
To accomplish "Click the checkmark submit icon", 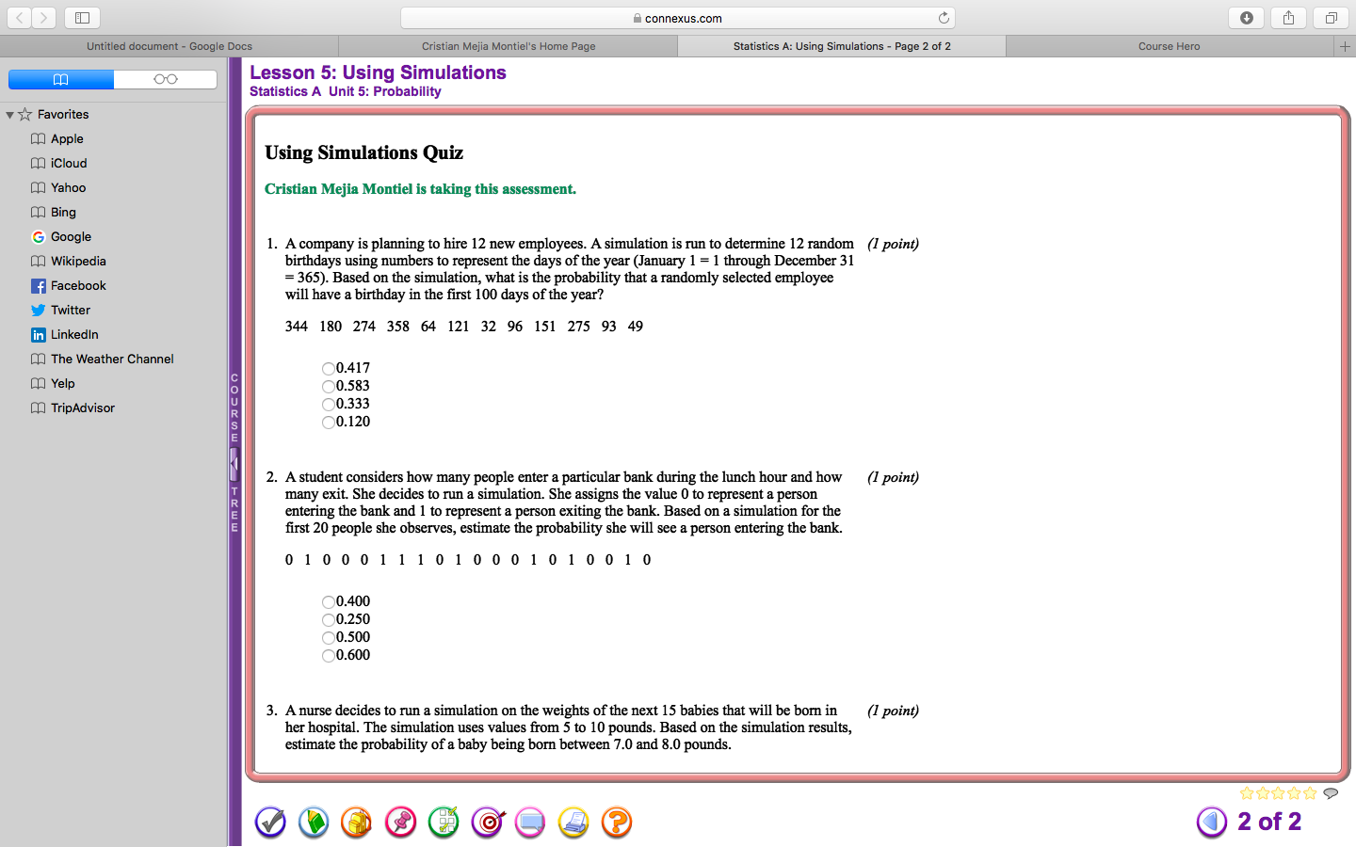I will (270, 822).
